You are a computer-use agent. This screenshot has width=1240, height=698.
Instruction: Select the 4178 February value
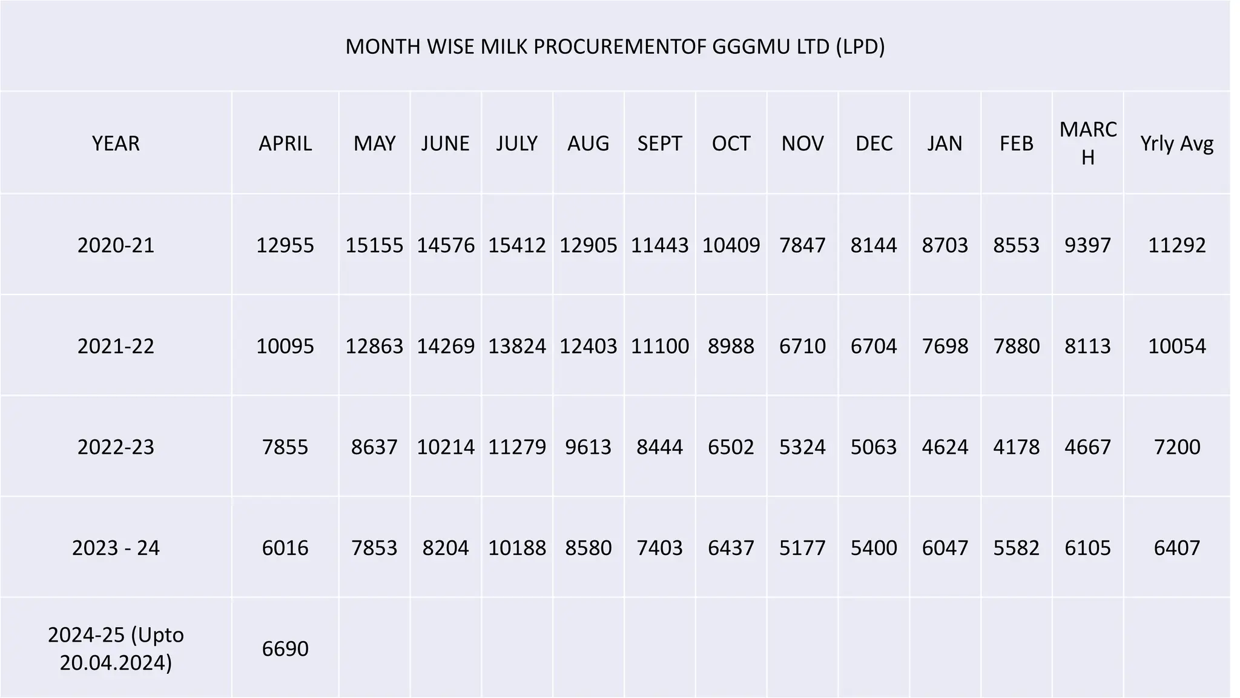click(x=1017, y=447)
